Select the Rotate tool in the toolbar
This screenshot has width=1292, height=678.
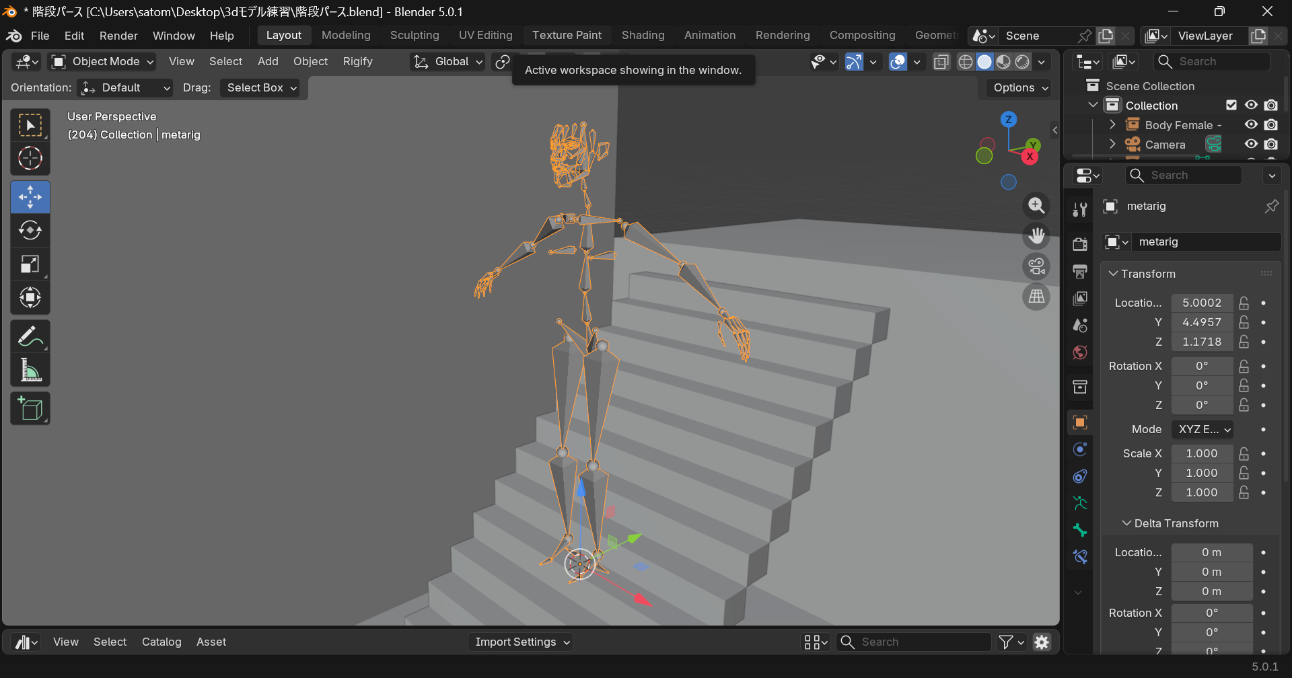pos(30,231)
